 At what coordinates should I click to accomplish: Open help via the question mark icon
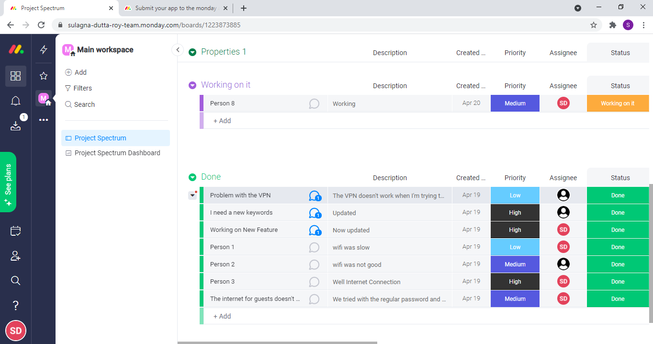click(x=15, y=305)
